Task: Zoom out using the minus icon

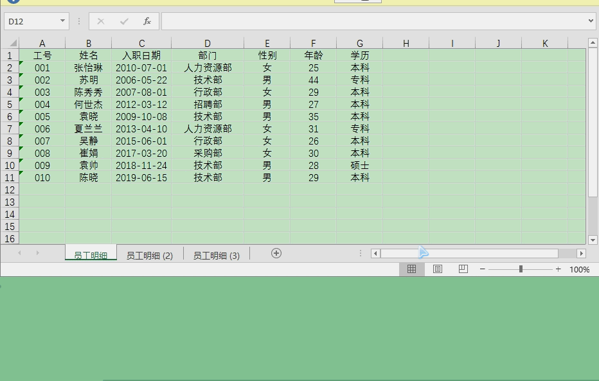Action: tap(482, 269)
